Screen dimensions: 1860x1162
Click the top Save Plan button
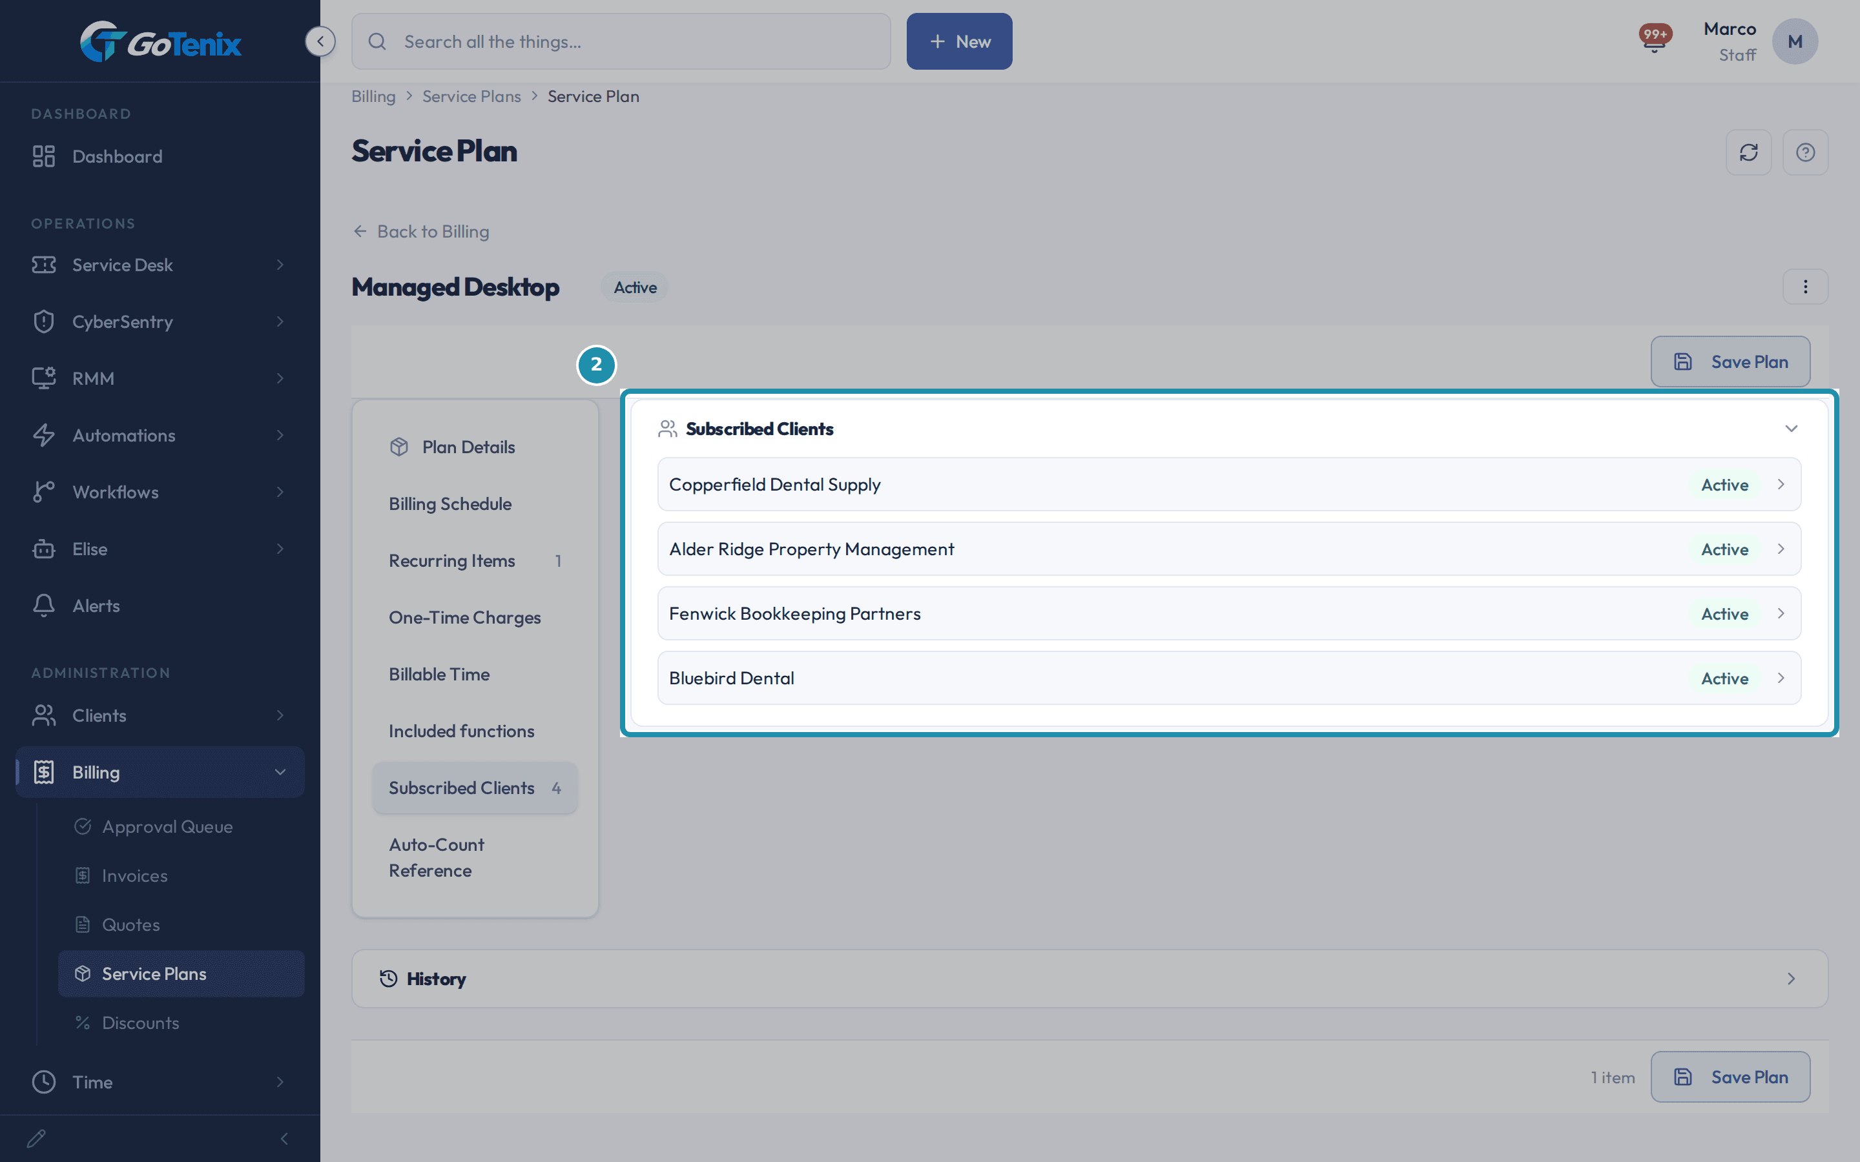coord(1730,362)
